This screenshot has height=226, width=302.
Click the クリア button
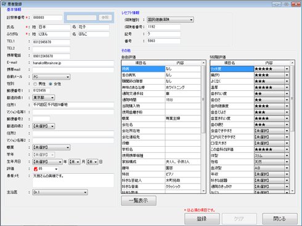point(239,219)
